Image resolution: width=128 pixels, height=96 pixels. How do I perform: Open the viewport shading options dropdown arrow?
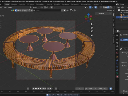point(113,7)
